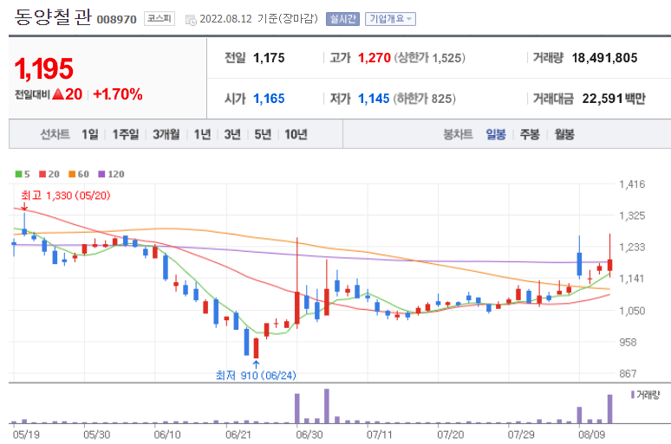
Task: Click the 실시간 real-time button
Action: coord(342,19)
